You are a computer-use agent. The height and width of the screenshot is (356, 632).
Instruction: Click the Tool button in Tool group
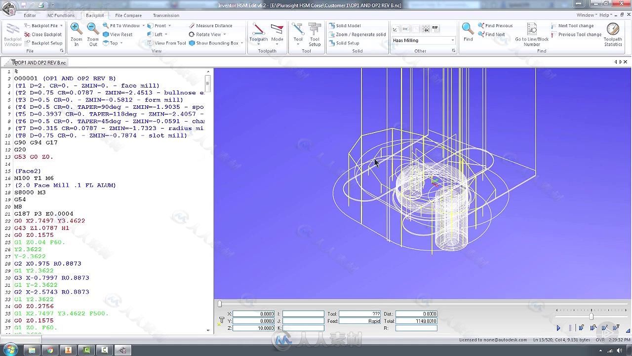(298, 35)
